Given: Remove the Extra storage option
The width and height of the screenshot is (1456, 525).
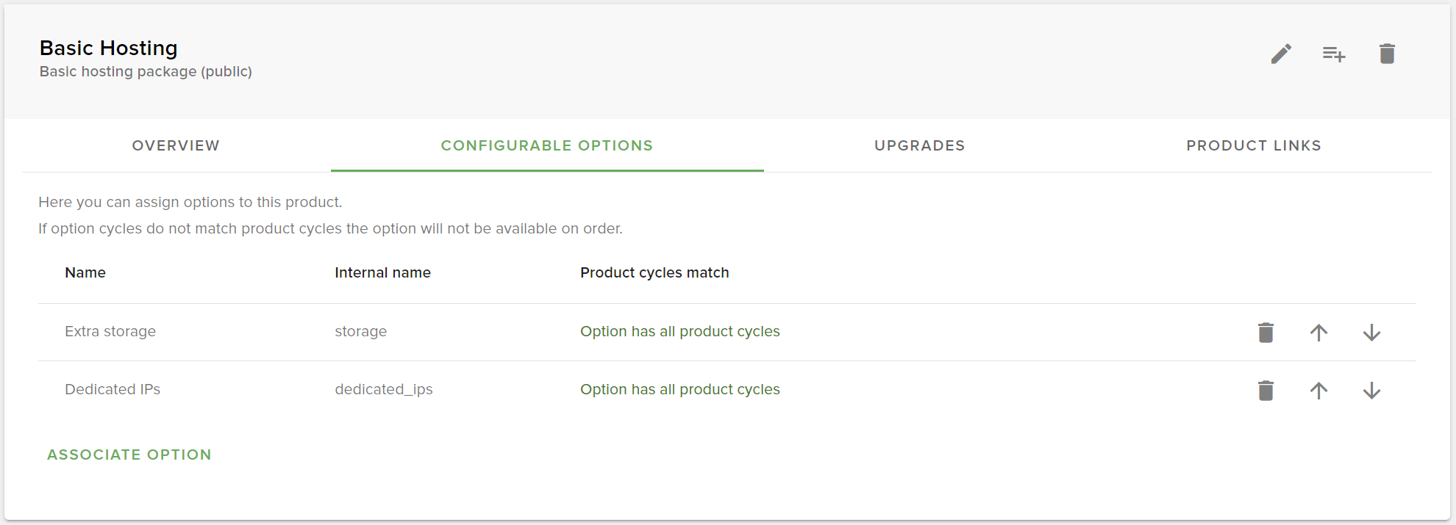Looking at the screenshot, I should (x=1266, y=333).
